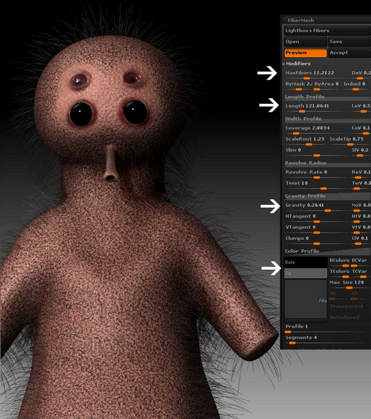Click the Coverage slider
Screen dimensions: 371x419
pos(316,130)
